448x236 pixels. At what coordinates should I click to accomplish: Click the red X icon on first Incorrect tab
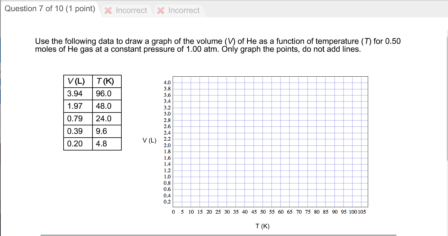[108, 10]
